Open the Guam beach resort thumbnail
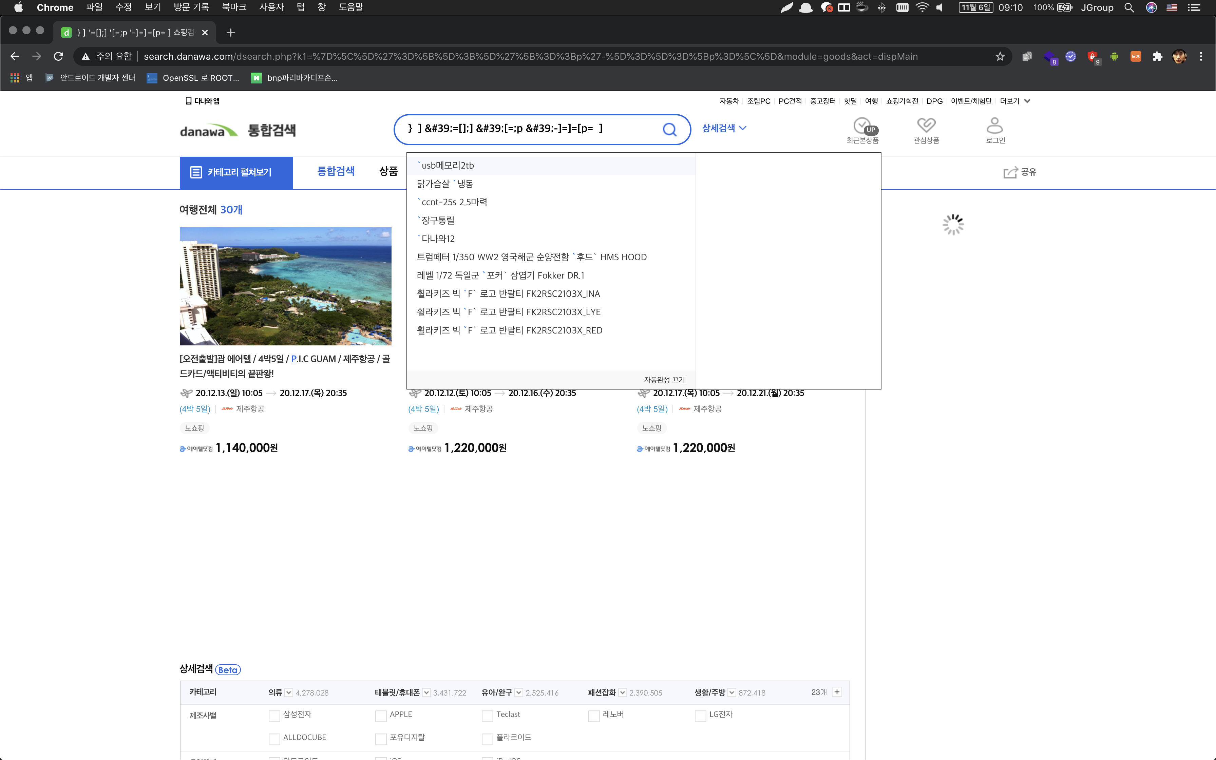Image resolution: width=1216 pixels, height=760 pixels. pos(285,286)
